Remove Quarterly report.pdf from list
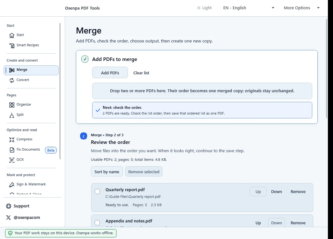This screenshot has width=333, height=239. tap(298, 192)
